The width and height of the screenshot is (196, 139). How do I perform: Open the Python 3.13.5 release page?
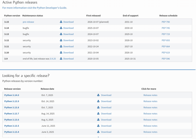[x=12, y=126]
